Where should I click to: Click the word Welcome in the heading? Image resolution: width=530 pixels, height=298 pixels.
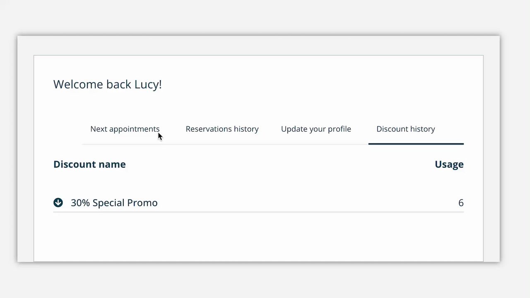pyautogui.click(x=78, y=85)
